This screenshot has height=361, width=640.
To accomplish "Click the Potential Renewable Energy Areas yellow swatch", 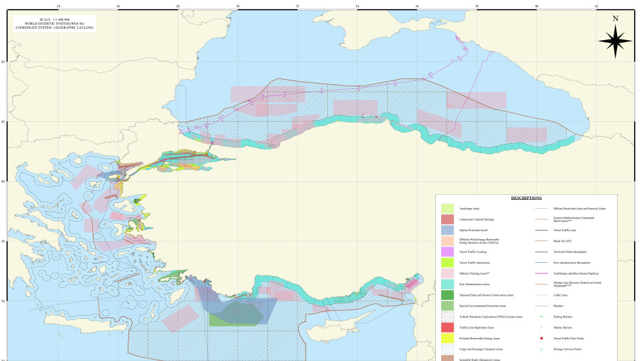I will click(x=447, y=338).
